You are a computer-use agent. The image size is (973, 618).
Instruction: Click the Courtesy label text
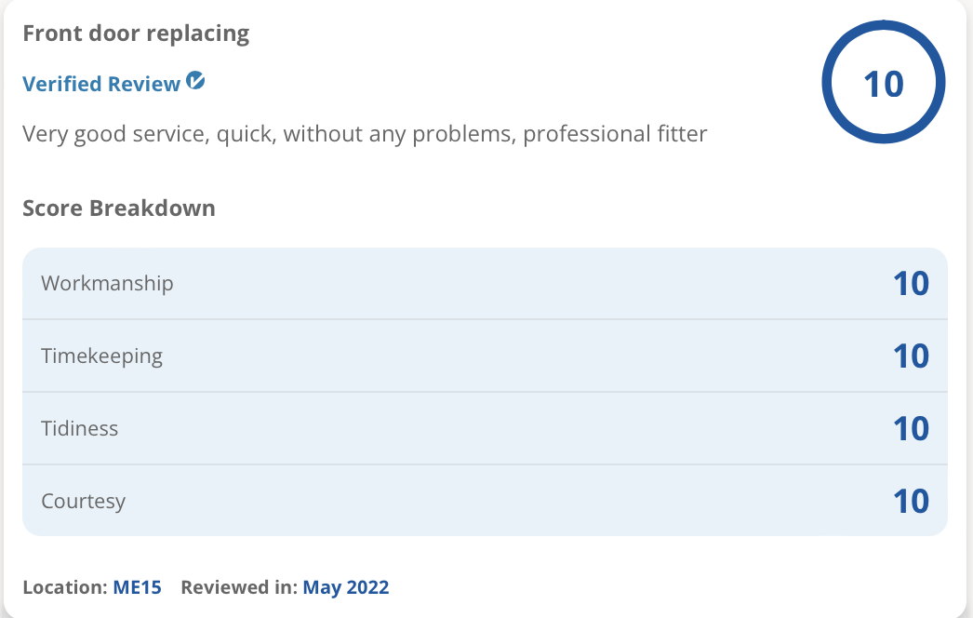coord(83,502)
